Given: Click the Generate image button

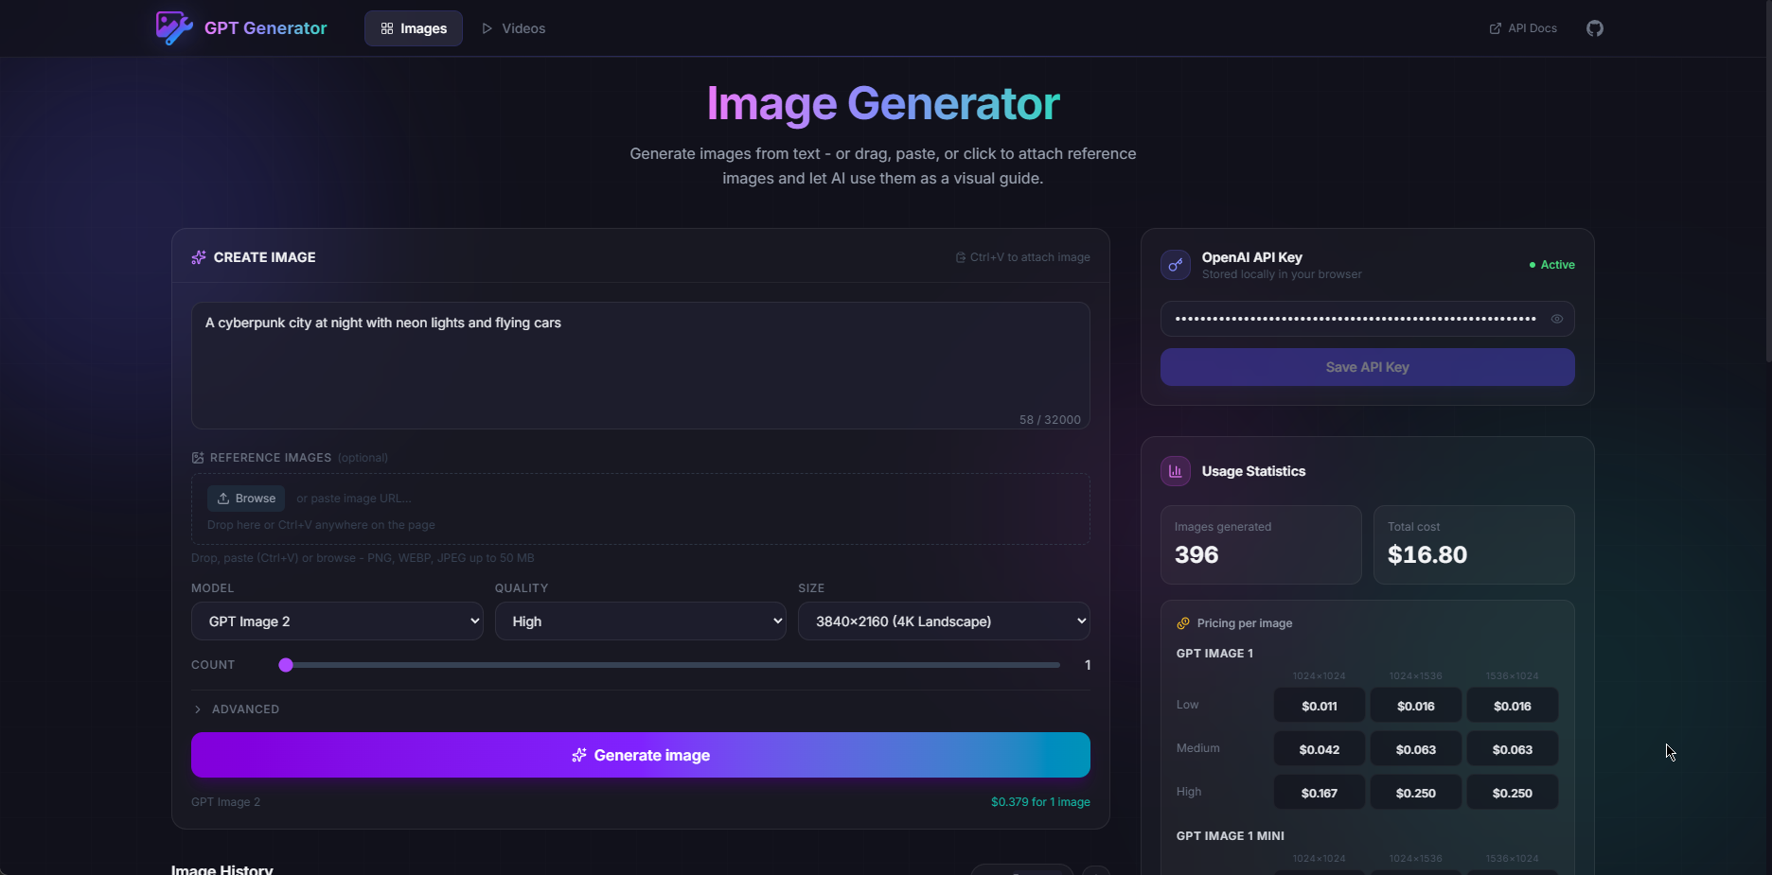Looking at the screenshot, I should click(641, 755).
